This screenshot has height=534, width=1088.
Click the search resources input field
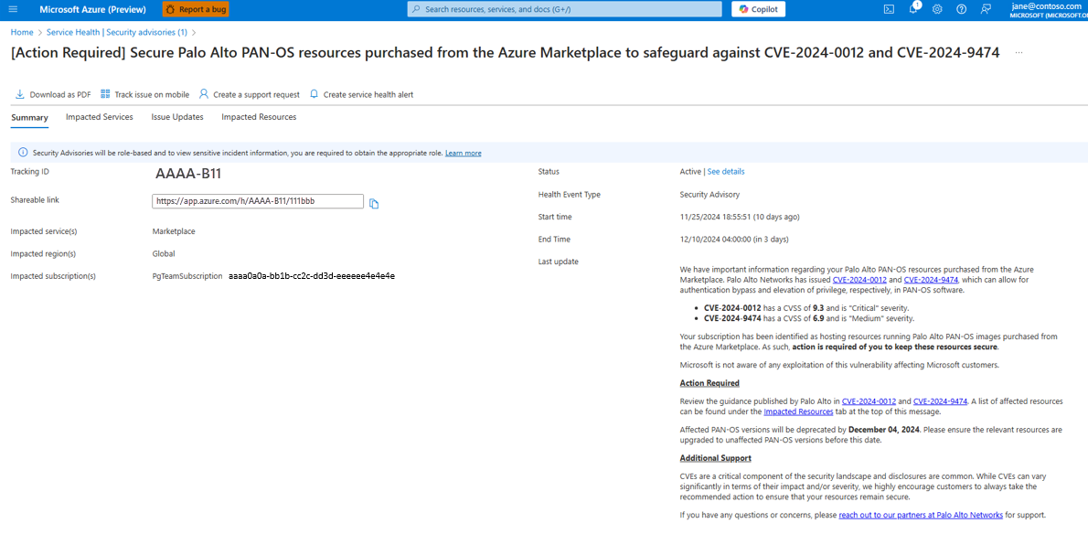tap(566, 10)
